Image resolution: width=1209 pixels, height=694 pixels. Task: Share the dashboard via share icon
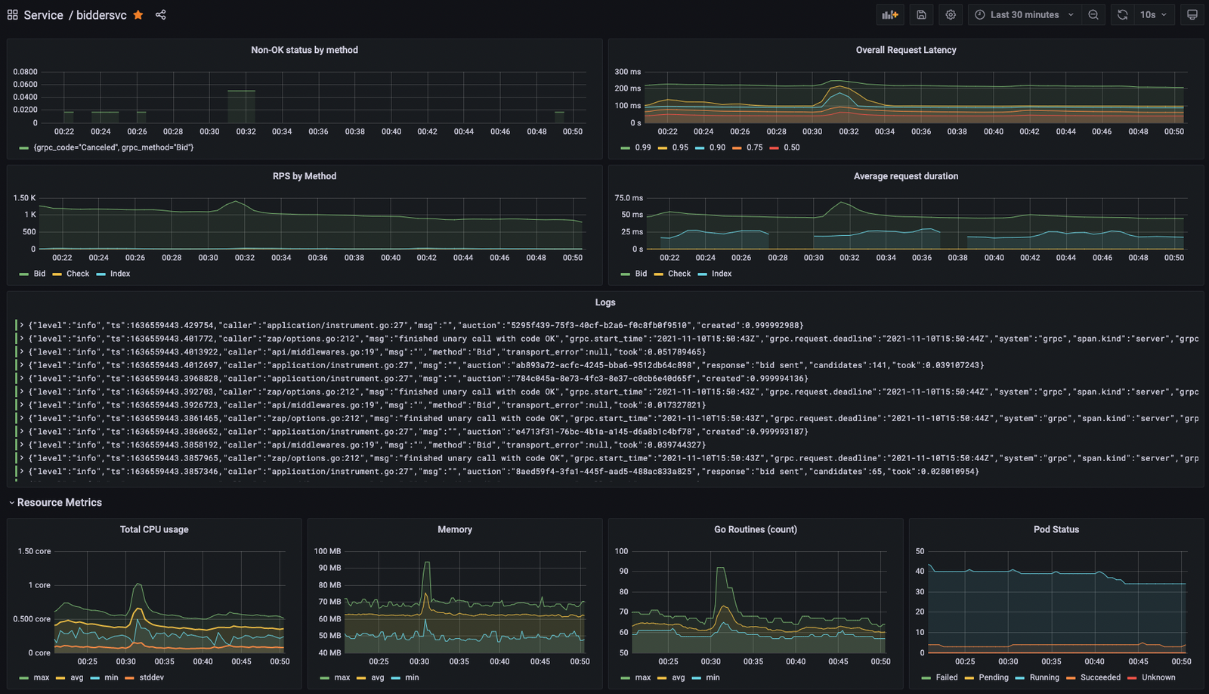(x=161, y=15)
